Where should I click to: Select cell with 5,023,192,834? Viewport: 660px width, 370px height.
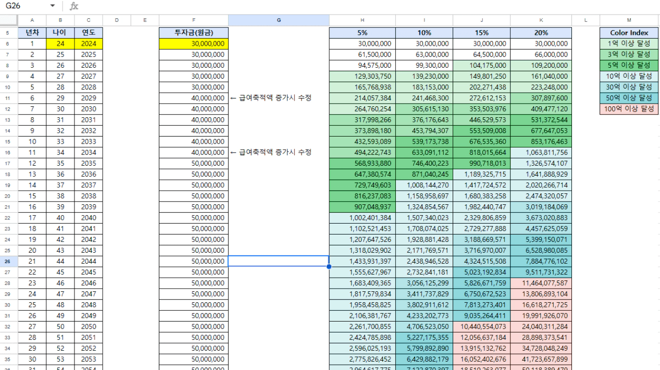482,272
